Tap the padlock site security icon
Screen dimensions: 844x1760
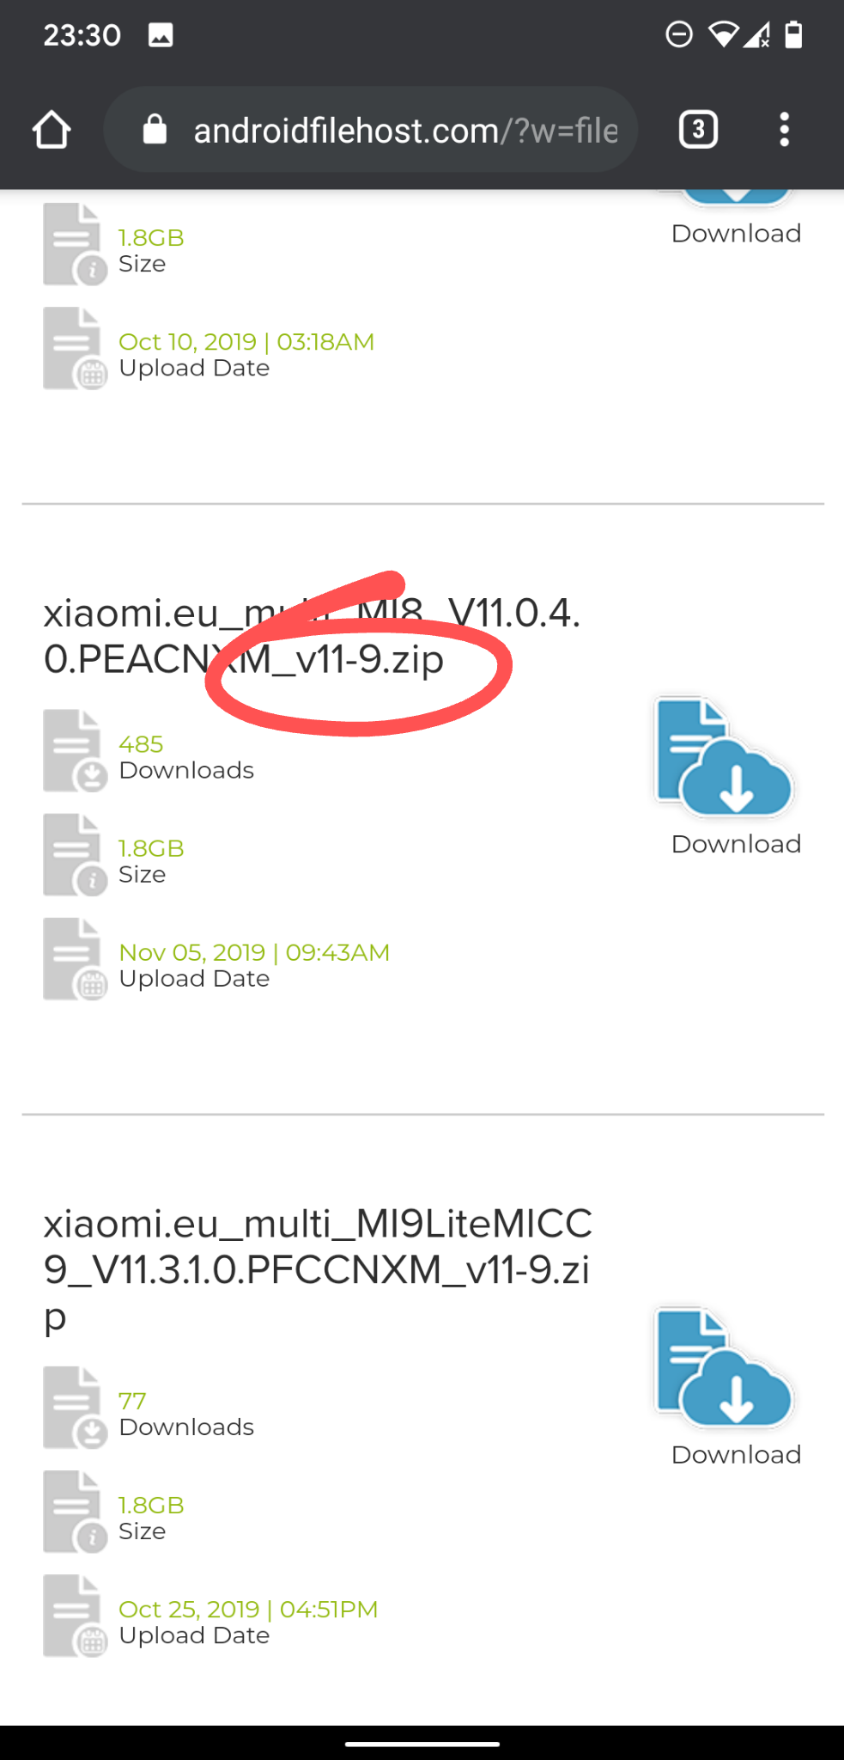click(x=155, y=130)
